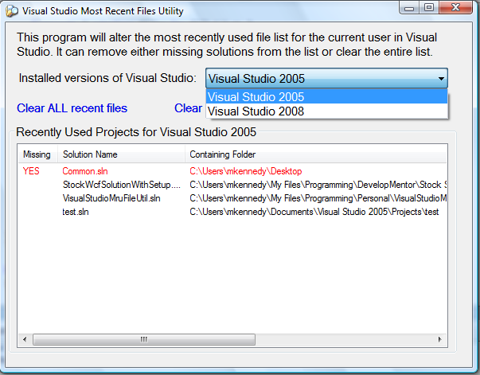Open the Visual Studio version dropdown arrow
480x375 pixels.
(439, 79)
